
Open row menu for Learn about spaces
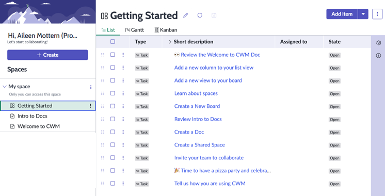123,93
